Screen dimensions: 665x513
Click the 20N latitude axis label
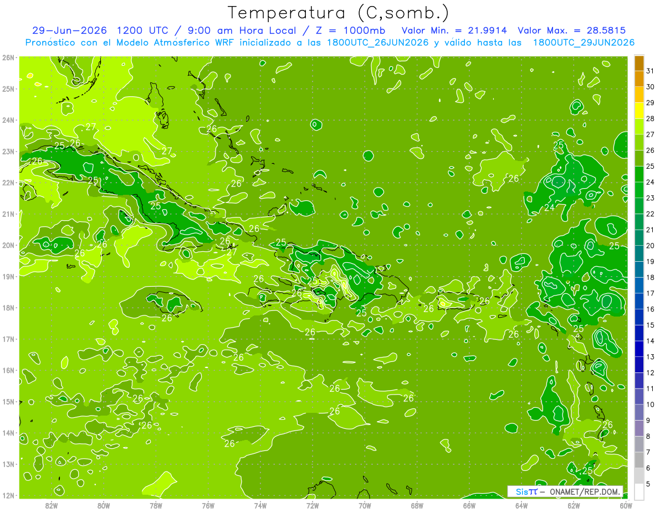coord(8,245)
